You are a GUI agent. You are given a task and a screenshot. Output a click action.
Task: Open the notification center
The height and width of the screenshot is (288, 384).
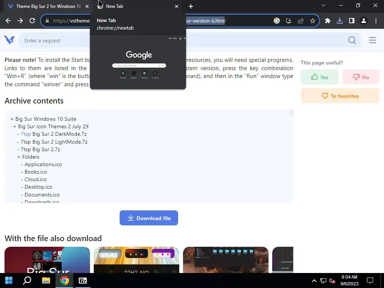tap(370, 280)
